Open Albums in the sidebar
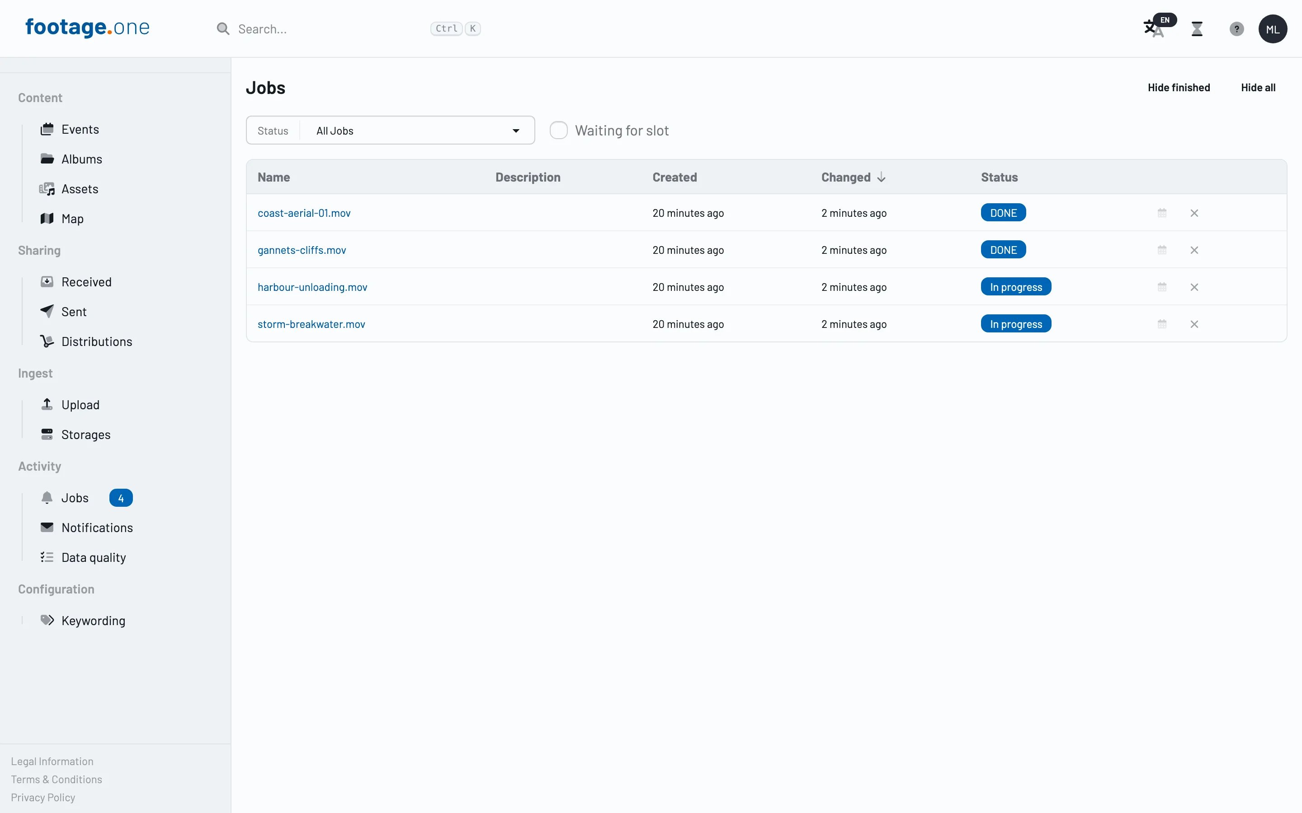This screenshot has height=813, width=1302. [x=71, y=159]
